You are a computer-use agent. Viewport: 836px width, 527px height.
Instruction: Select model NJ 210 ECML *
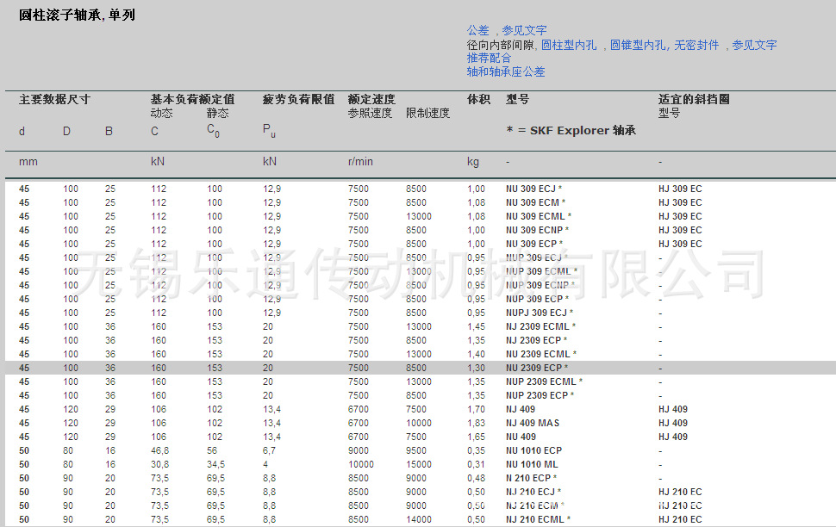[x=538, y=519]
